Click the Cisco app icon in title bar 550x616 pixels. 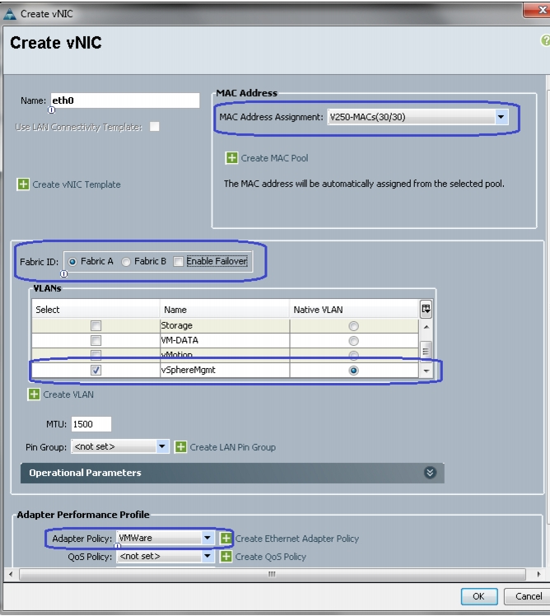[x=9, y=14]
